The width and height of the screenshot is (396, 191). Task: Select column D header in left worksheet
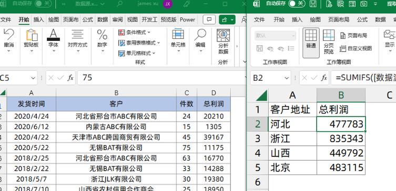coord(214,93)
